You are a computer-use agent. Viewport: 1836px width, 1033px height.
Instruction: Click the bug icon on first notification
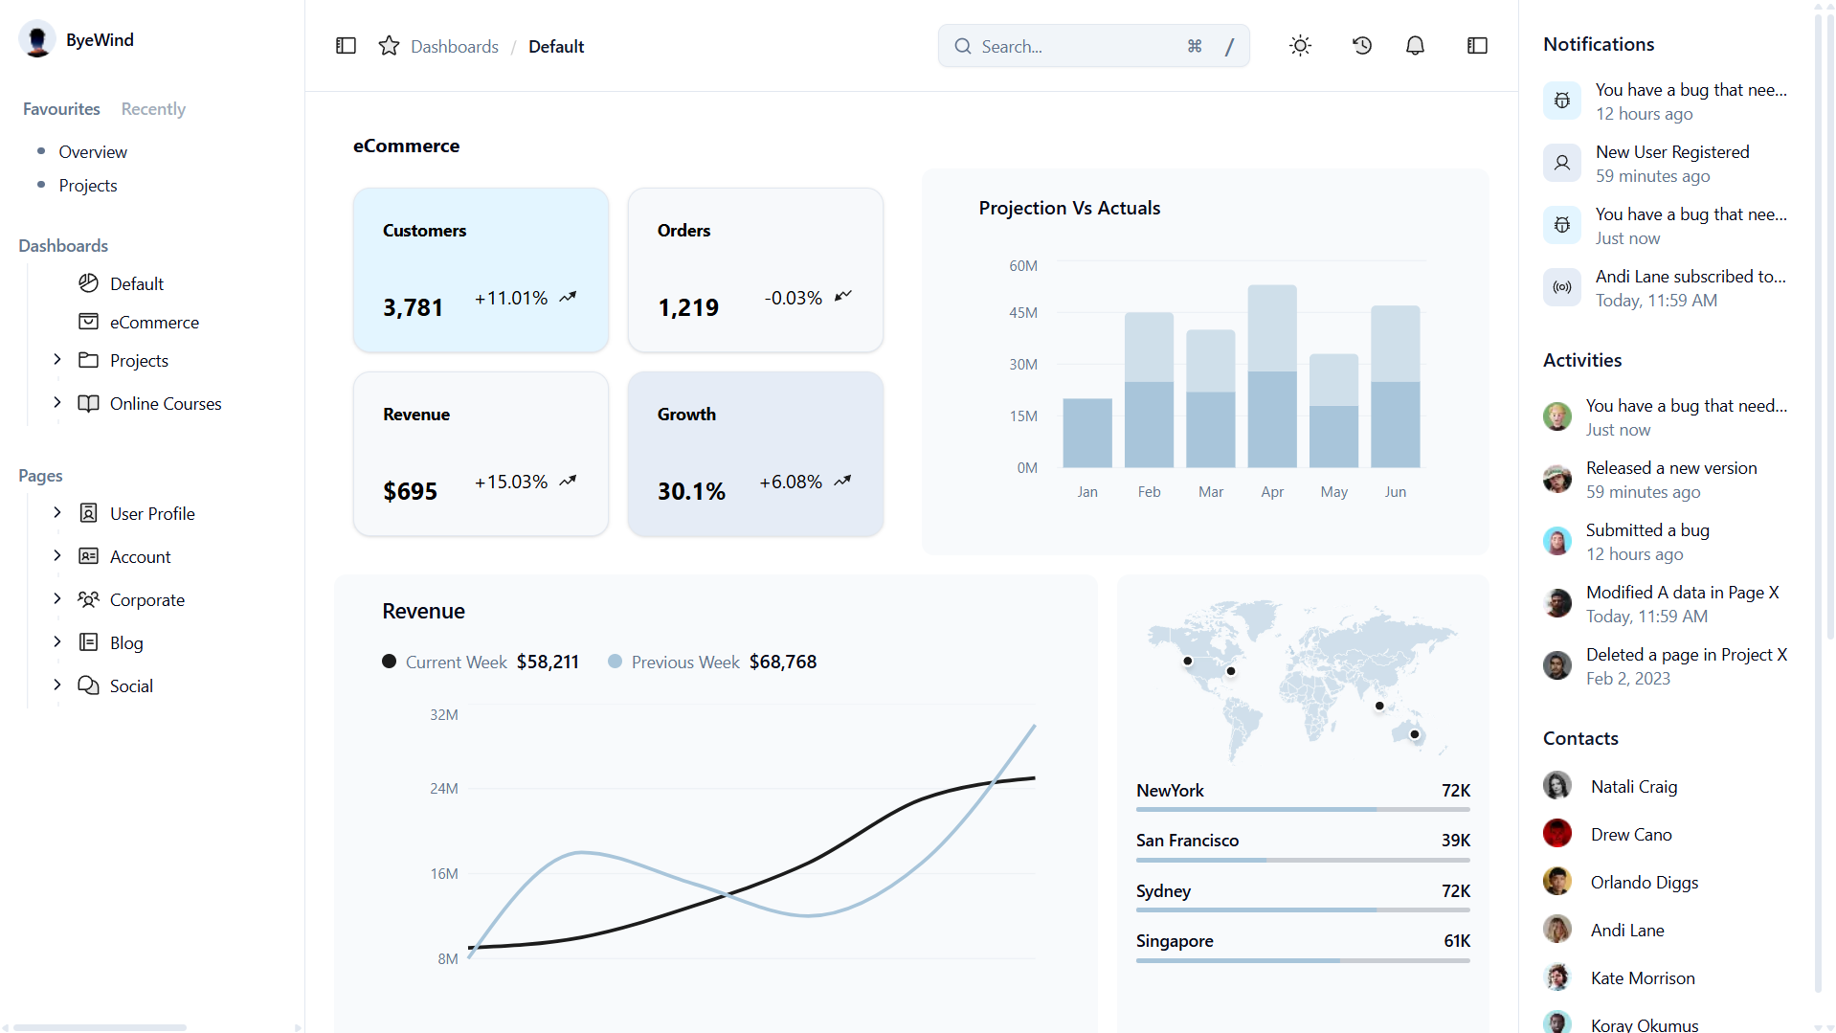click(x=1561, y=101)
